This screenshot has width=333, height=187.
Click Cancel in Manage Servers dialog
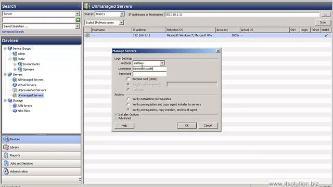[x=208, y=126]
